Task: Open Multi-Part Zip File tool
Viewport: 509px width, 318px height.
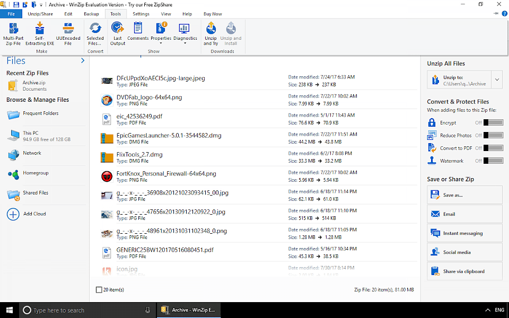Action: [13, 34]
